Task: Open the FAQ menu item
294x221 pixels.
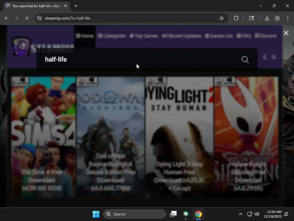Action: 244,36
